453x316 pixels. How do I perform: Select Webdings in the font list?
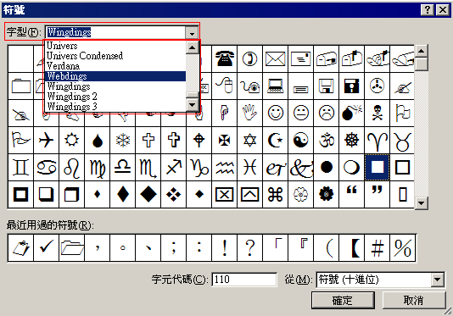click(x=115, y=76)
